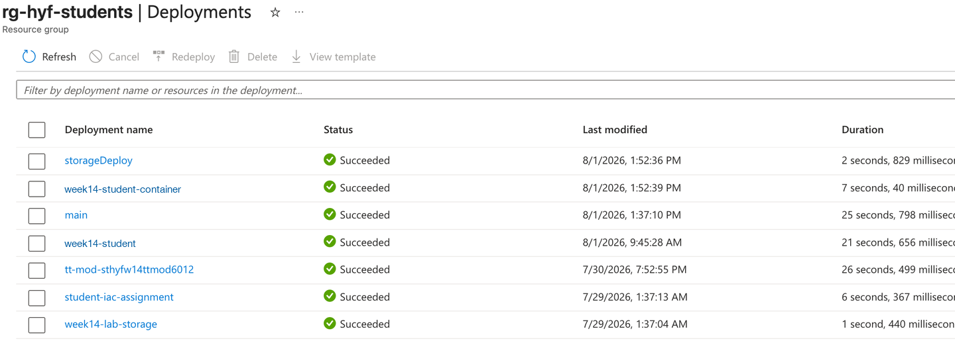Open the student-iac-assignment deployment link

click(x=119, y=297)
